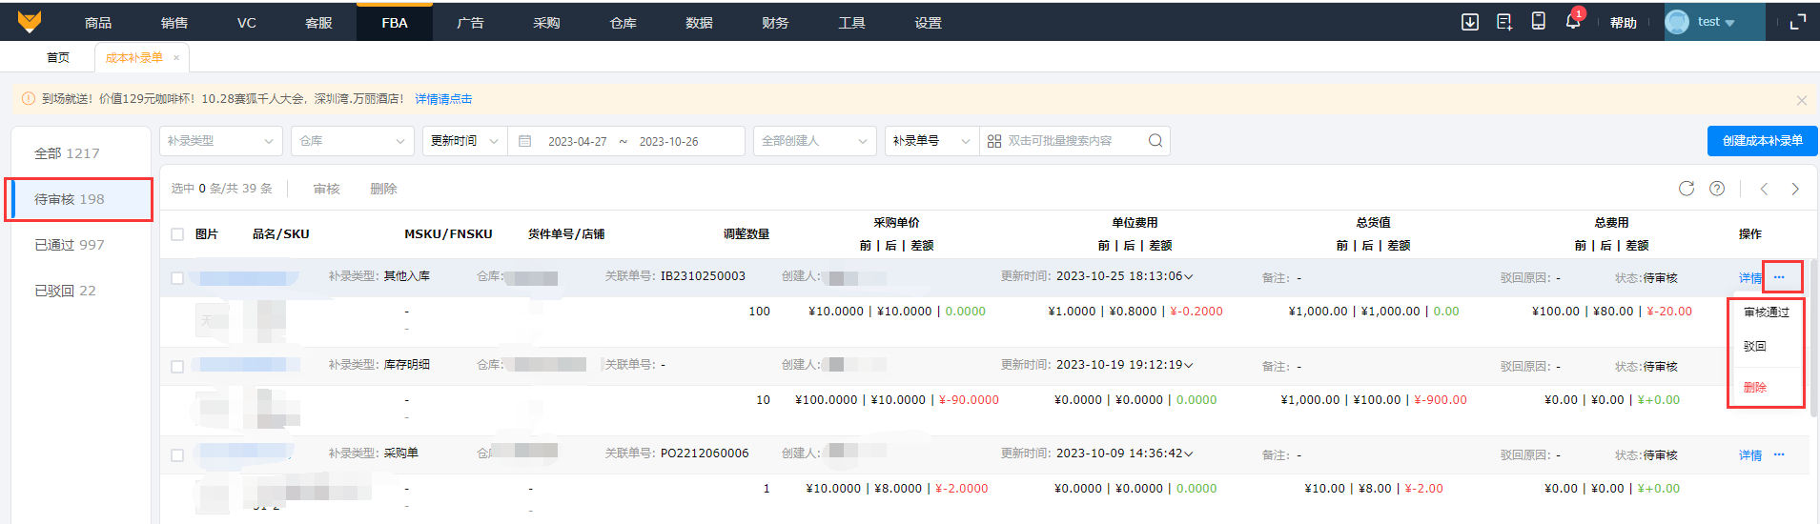
Task: Open the 财务 menu
Action: click(775, 23)
